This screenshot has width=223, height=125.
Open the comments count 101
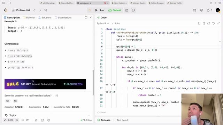coord(25,120)
